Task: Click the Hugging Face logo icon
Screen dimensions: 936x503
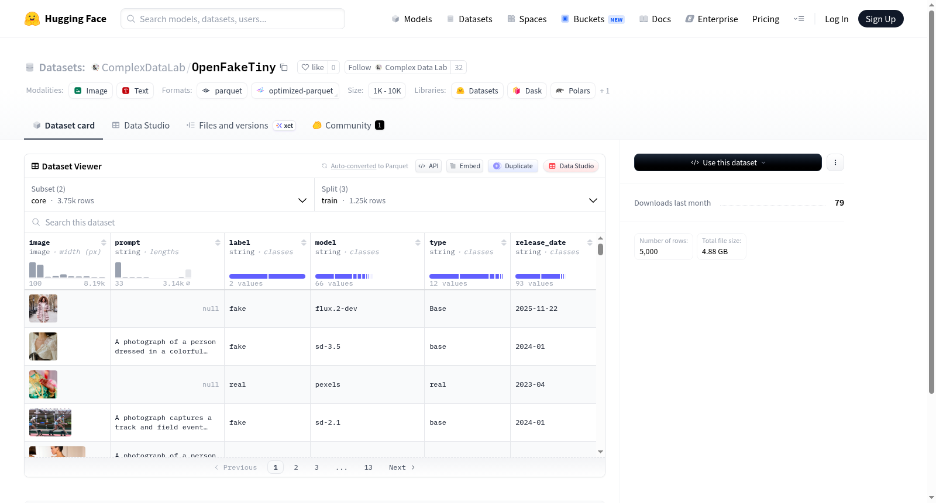Action: (32, 19)
